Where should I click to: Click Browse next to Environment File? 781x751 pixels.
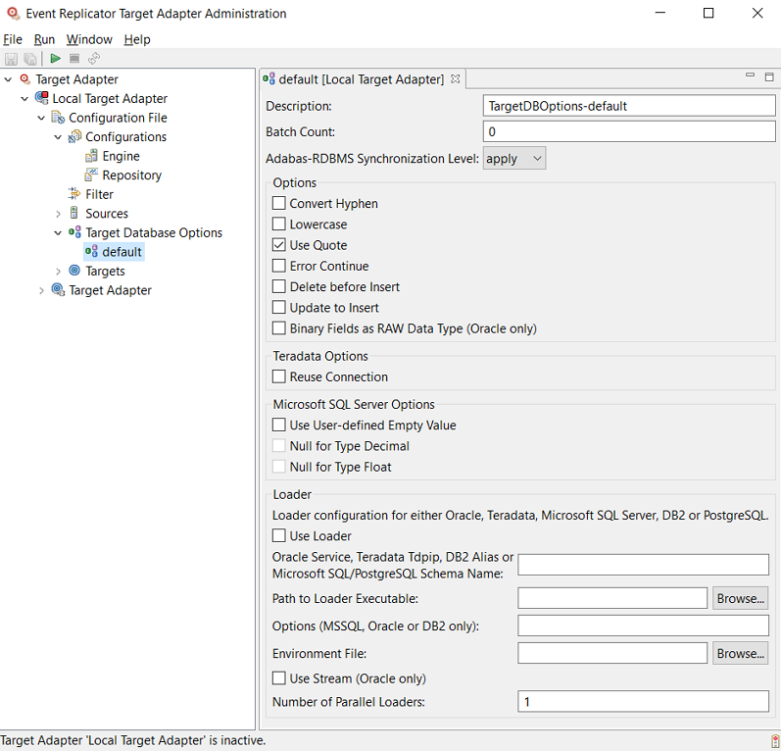click(740, 653)
